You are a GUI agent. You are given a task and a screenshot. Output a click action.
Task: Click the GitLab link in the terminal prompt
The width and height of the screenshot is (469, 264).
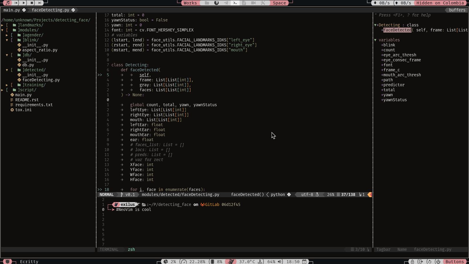tap(213, 204)
